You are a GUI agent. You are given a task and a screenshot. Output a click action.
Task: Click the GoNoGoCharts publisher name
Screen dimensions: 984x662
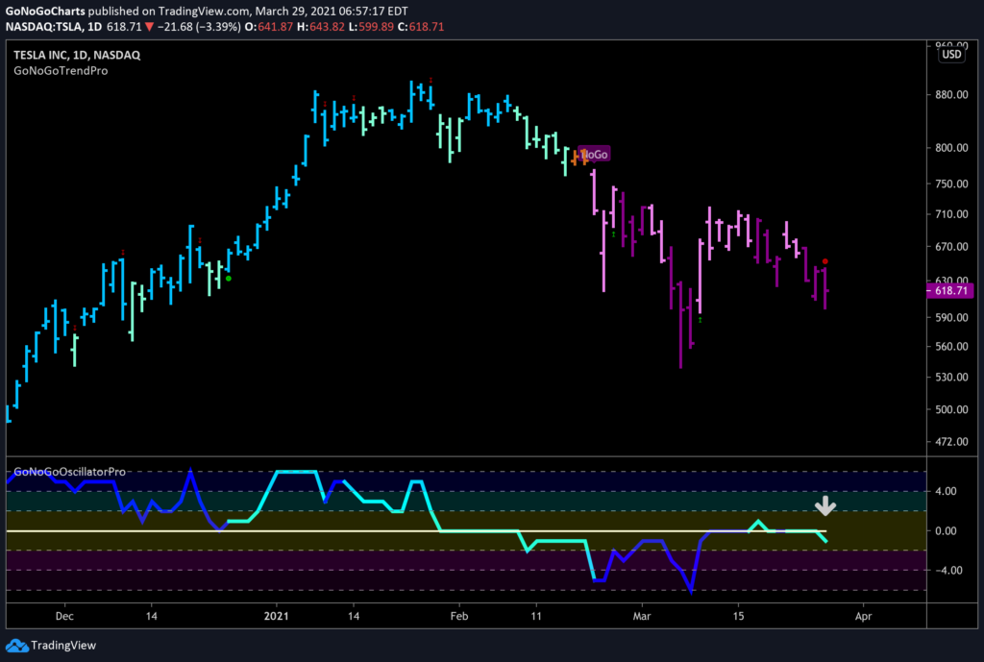coord(45,12)
